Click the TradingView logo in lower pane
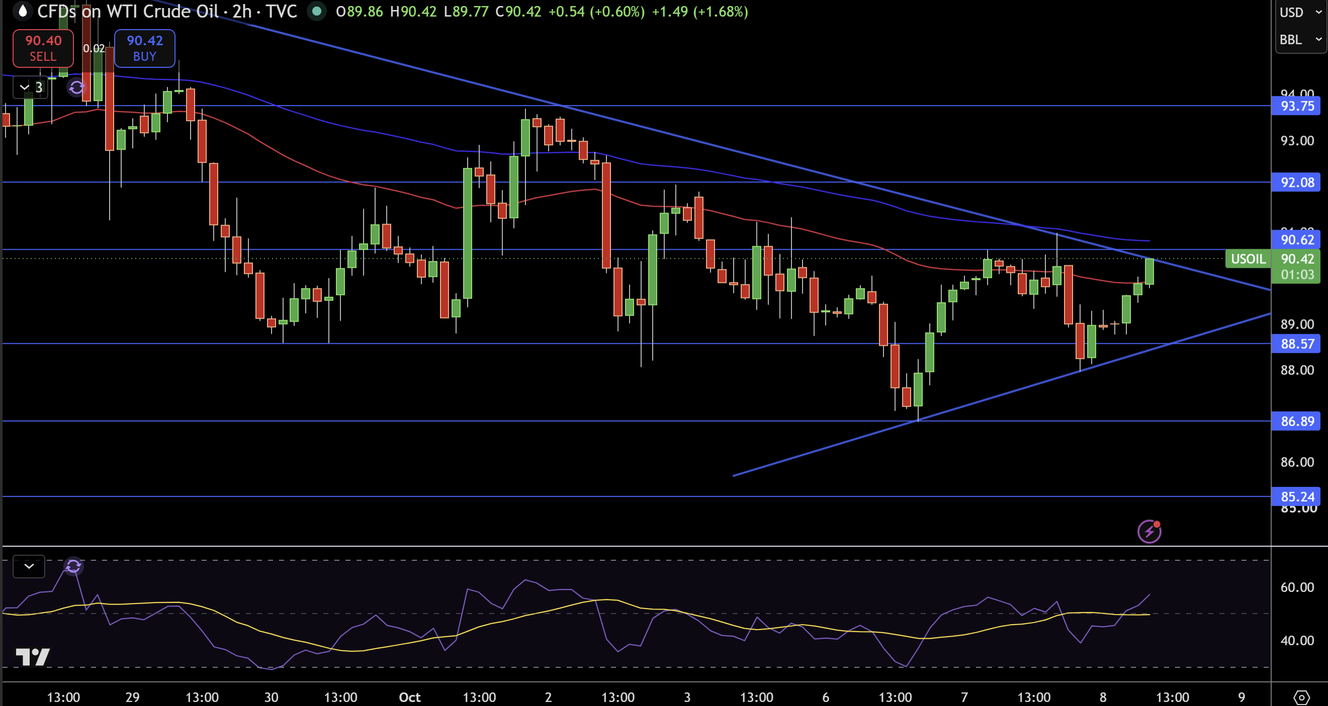The image size is (1328, 706). (33, 657)
